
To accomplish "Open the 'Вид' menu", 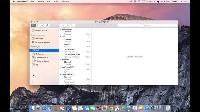I will click(x=48, y=2).
